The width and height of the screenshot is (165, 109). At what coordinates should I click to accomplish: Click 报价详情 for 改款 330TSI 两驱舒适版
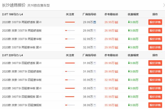click(155, 30)
